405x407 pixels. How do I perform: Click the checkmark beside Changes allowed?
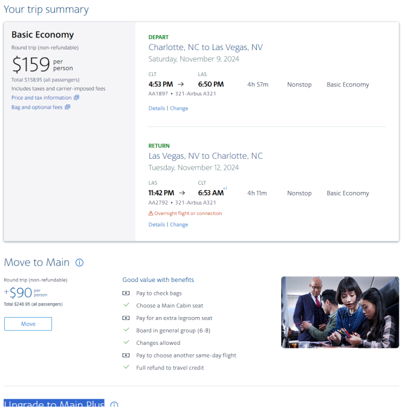coord(126,342)
